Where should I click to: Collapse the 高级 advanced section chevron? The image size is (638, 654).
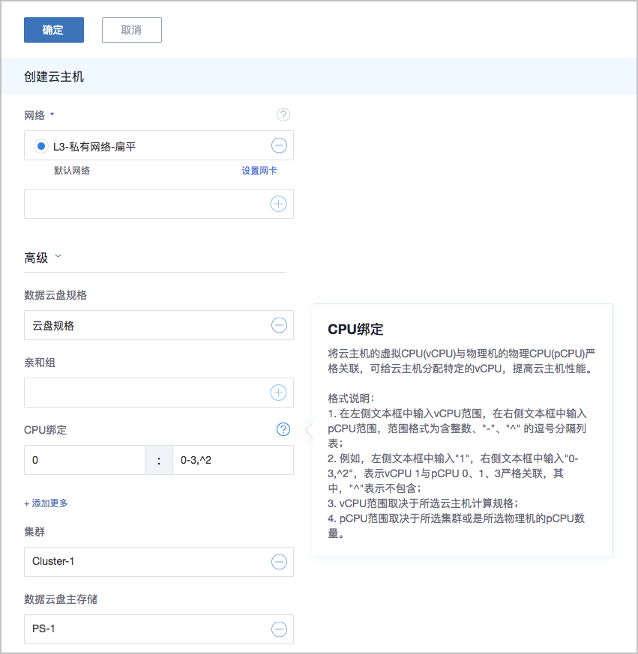(58, 256)
